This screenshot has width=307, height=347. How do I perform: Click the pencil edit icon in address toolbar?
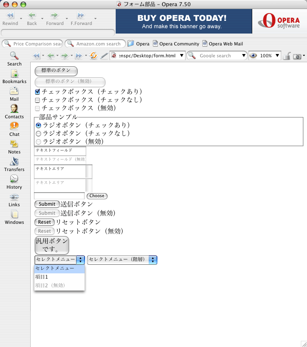click(104, 56)
